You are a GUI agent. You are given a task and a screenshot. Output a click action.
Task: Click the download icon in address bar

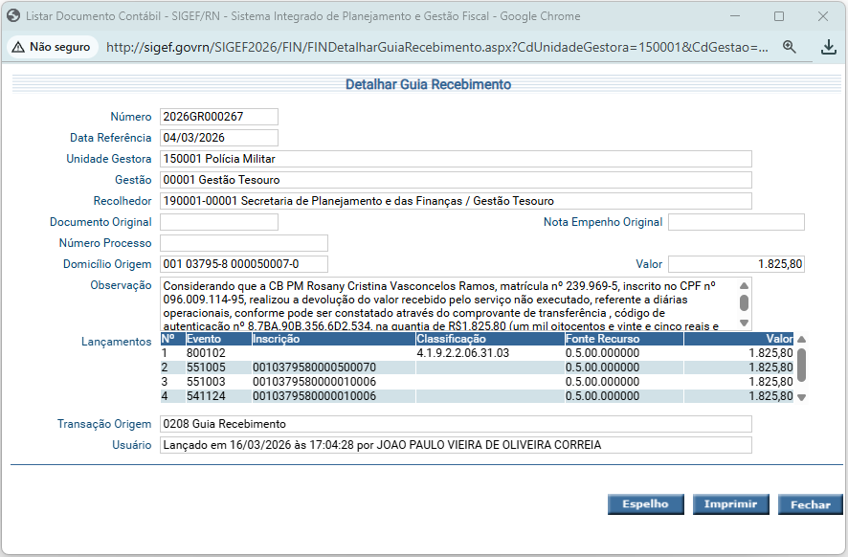(x=829, y=47)
